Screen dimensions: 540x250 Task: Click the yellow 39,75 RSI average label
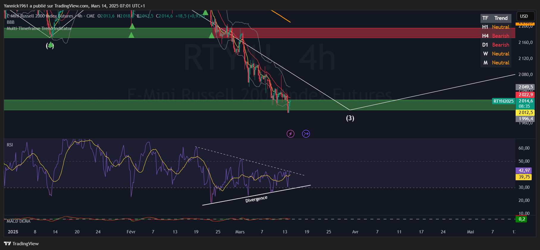tap(524, 177)
